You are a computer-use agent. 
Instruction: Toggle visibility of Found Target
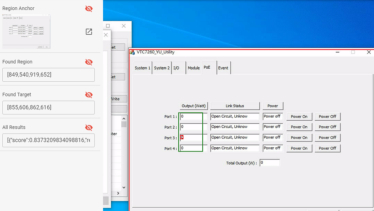click(x=89, y=95)
